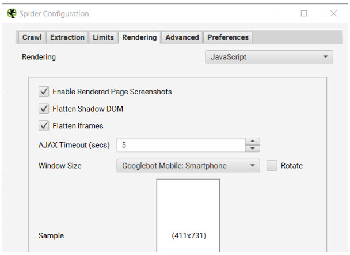
Task: Open the Extraction tab
Action: [x=67, y=37]
